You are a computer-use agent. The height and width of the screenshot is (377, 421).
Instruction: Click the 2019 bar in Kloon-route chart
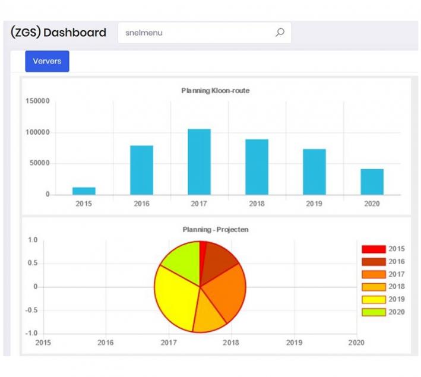(x=314, y=172)
